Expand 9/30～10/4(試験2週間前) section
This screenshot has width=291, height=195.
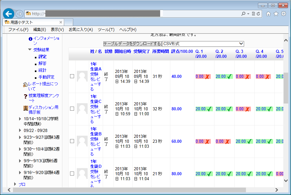(x=20, y=149)
